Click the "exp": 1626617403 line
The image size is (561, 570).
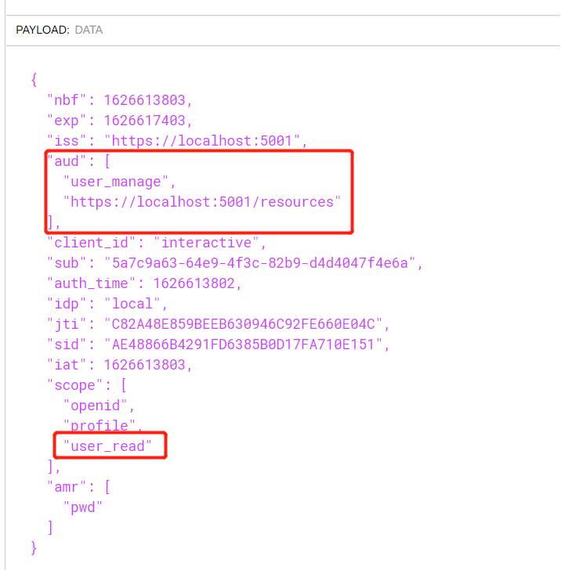pyautogui.click(x=119, y=121)
